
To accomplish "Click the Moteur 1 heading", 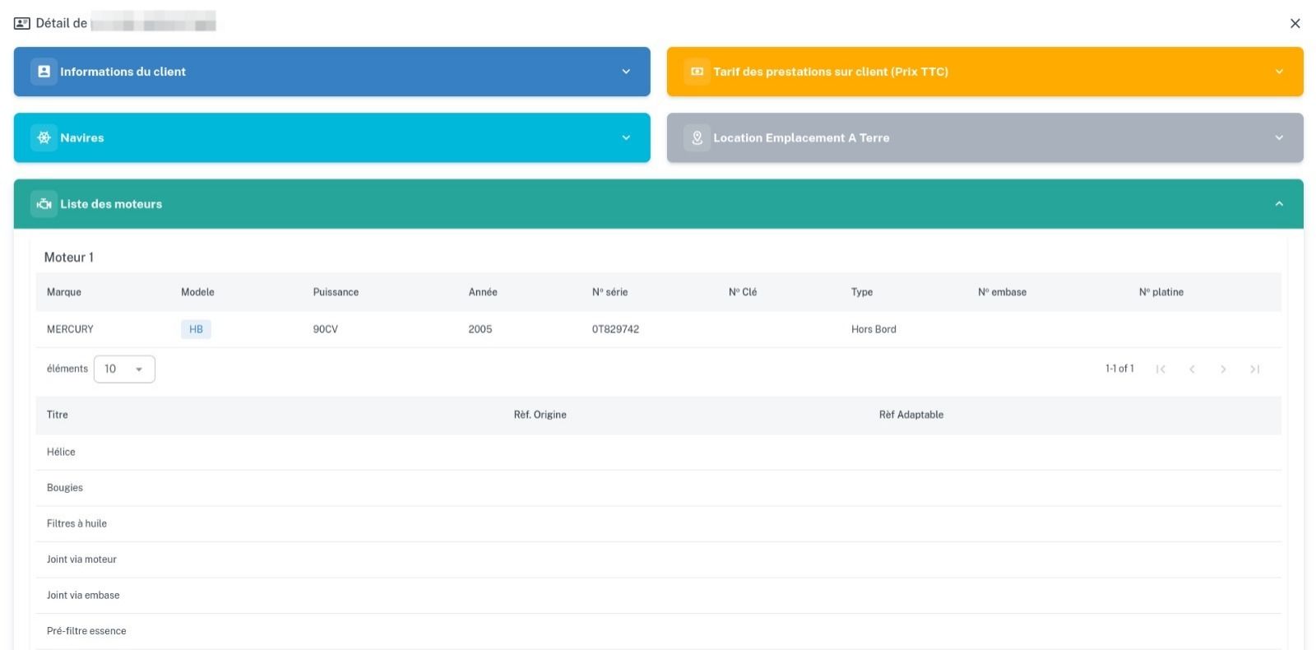I will click(69, 258).
